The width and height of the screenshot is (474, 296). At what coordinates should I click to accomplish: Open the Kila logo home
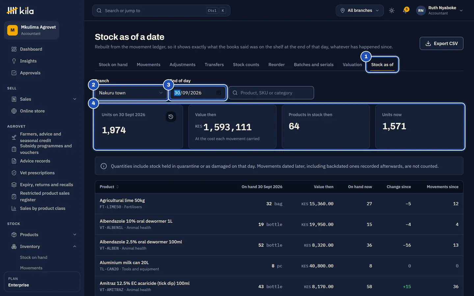(20, 11)
